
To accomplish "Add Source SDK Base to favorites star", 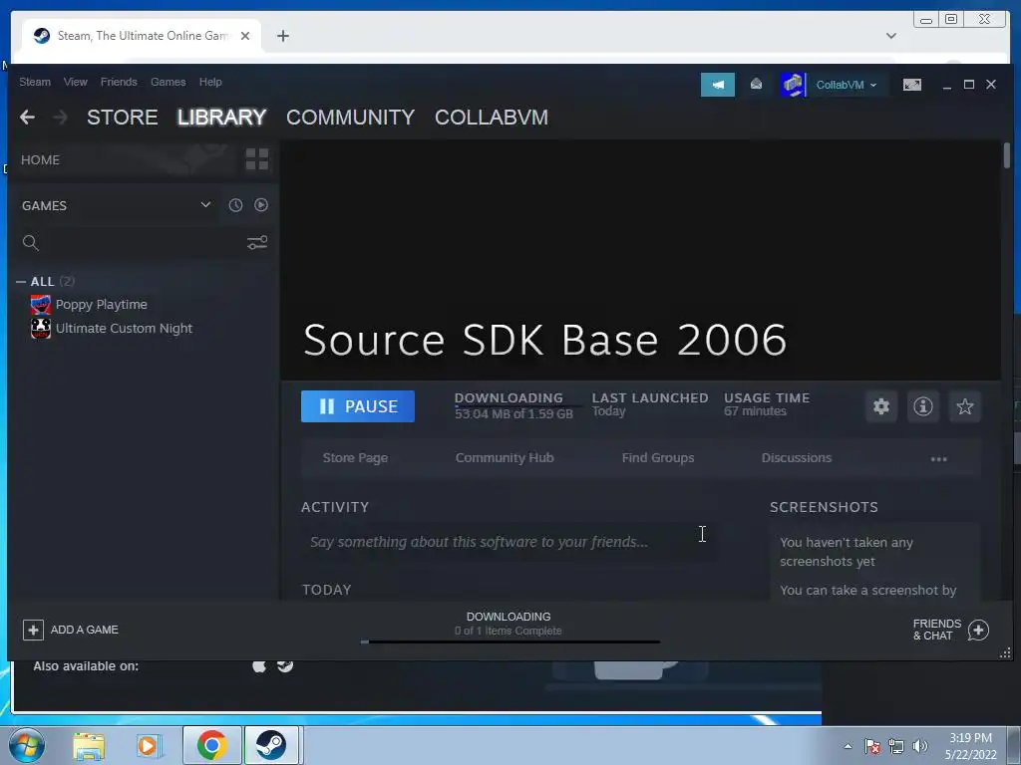I will tap(964, 406).
